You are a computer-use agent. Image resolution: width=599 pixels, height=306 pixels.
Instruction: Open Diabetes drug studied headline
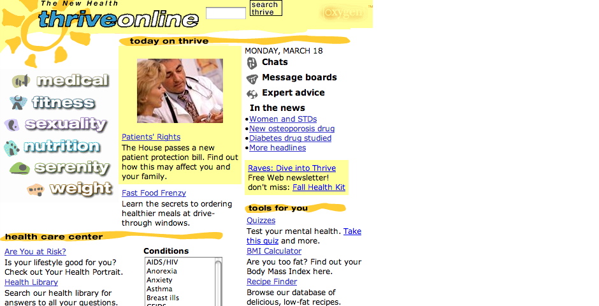coord(291,138)
